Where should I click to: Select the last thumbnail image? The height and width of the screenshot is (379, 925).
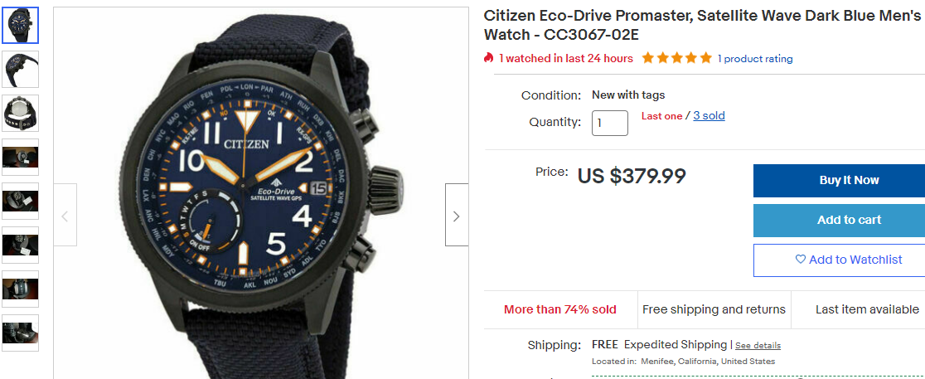(20, 333)
